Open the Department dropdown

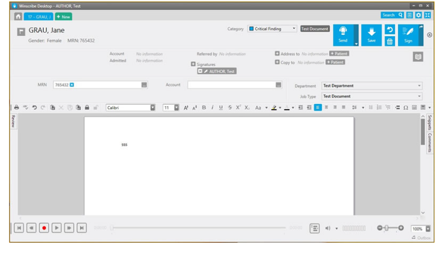[x=372, y=86]
